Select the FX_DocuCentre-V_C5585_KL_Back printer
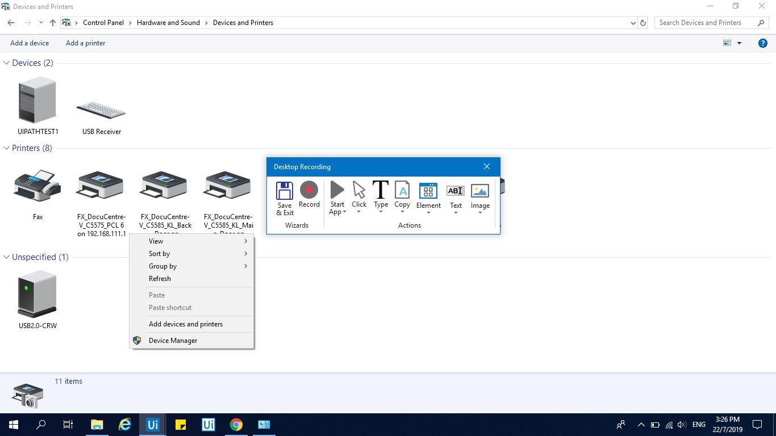The height and width of the screenshot is (436, 776). click(x=166, y=203)
